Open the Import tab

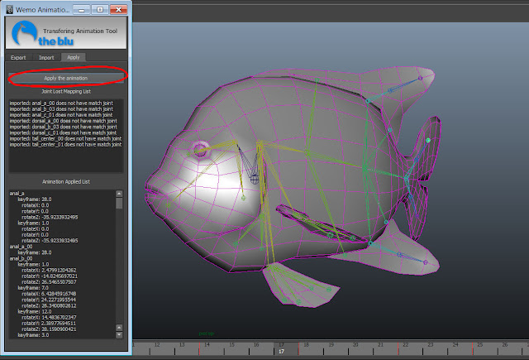(x=46, y=58)
